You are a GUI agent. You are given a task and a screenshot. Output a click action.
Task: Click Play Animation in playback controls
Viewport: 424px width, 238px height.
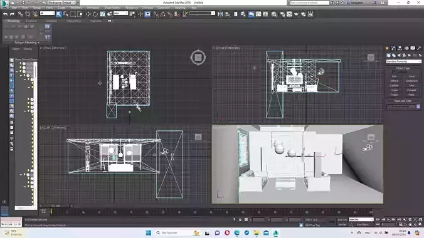[x=389, y=220]
